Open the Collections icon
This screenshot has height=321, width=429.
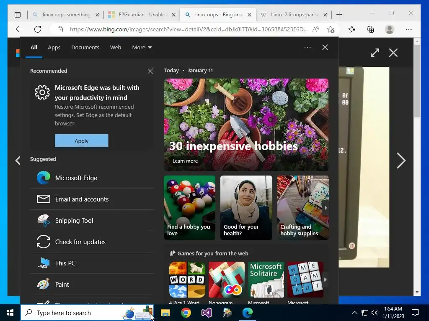pyautogui.click(x=370, y=29)
